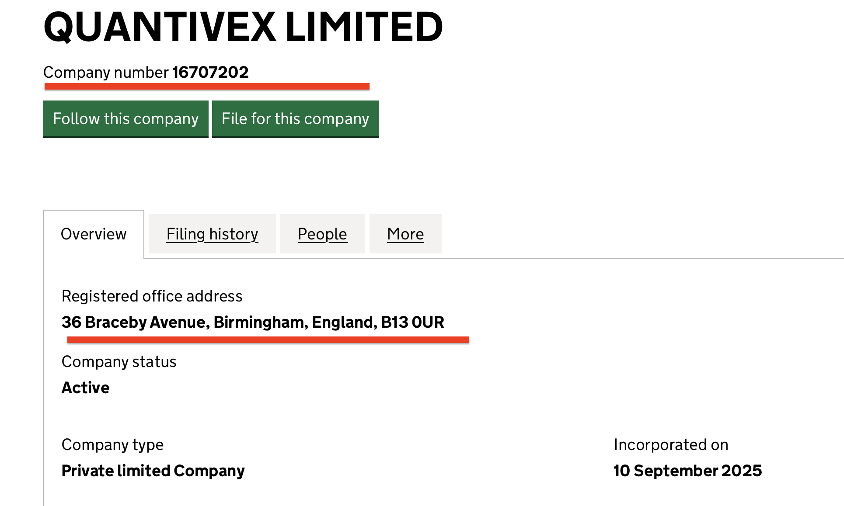Click the Private limited Company value

(x=153, y=471)
